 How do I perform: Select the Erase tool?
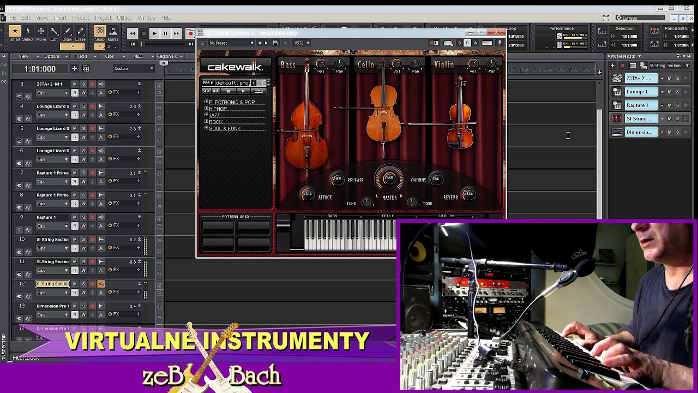[x=80, y=33]
